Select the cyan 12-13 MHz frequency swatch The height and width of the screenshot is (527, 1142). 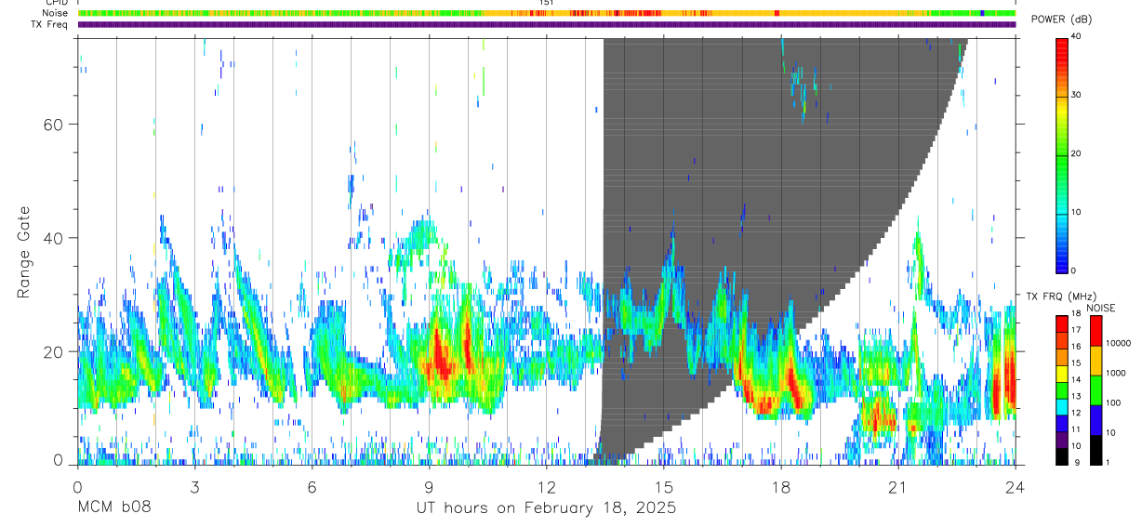point(1062,406)
